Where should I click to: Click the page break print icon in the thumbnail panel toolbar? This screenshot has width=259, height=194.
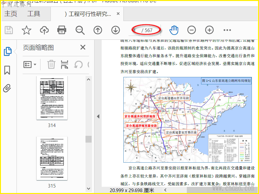64,64
